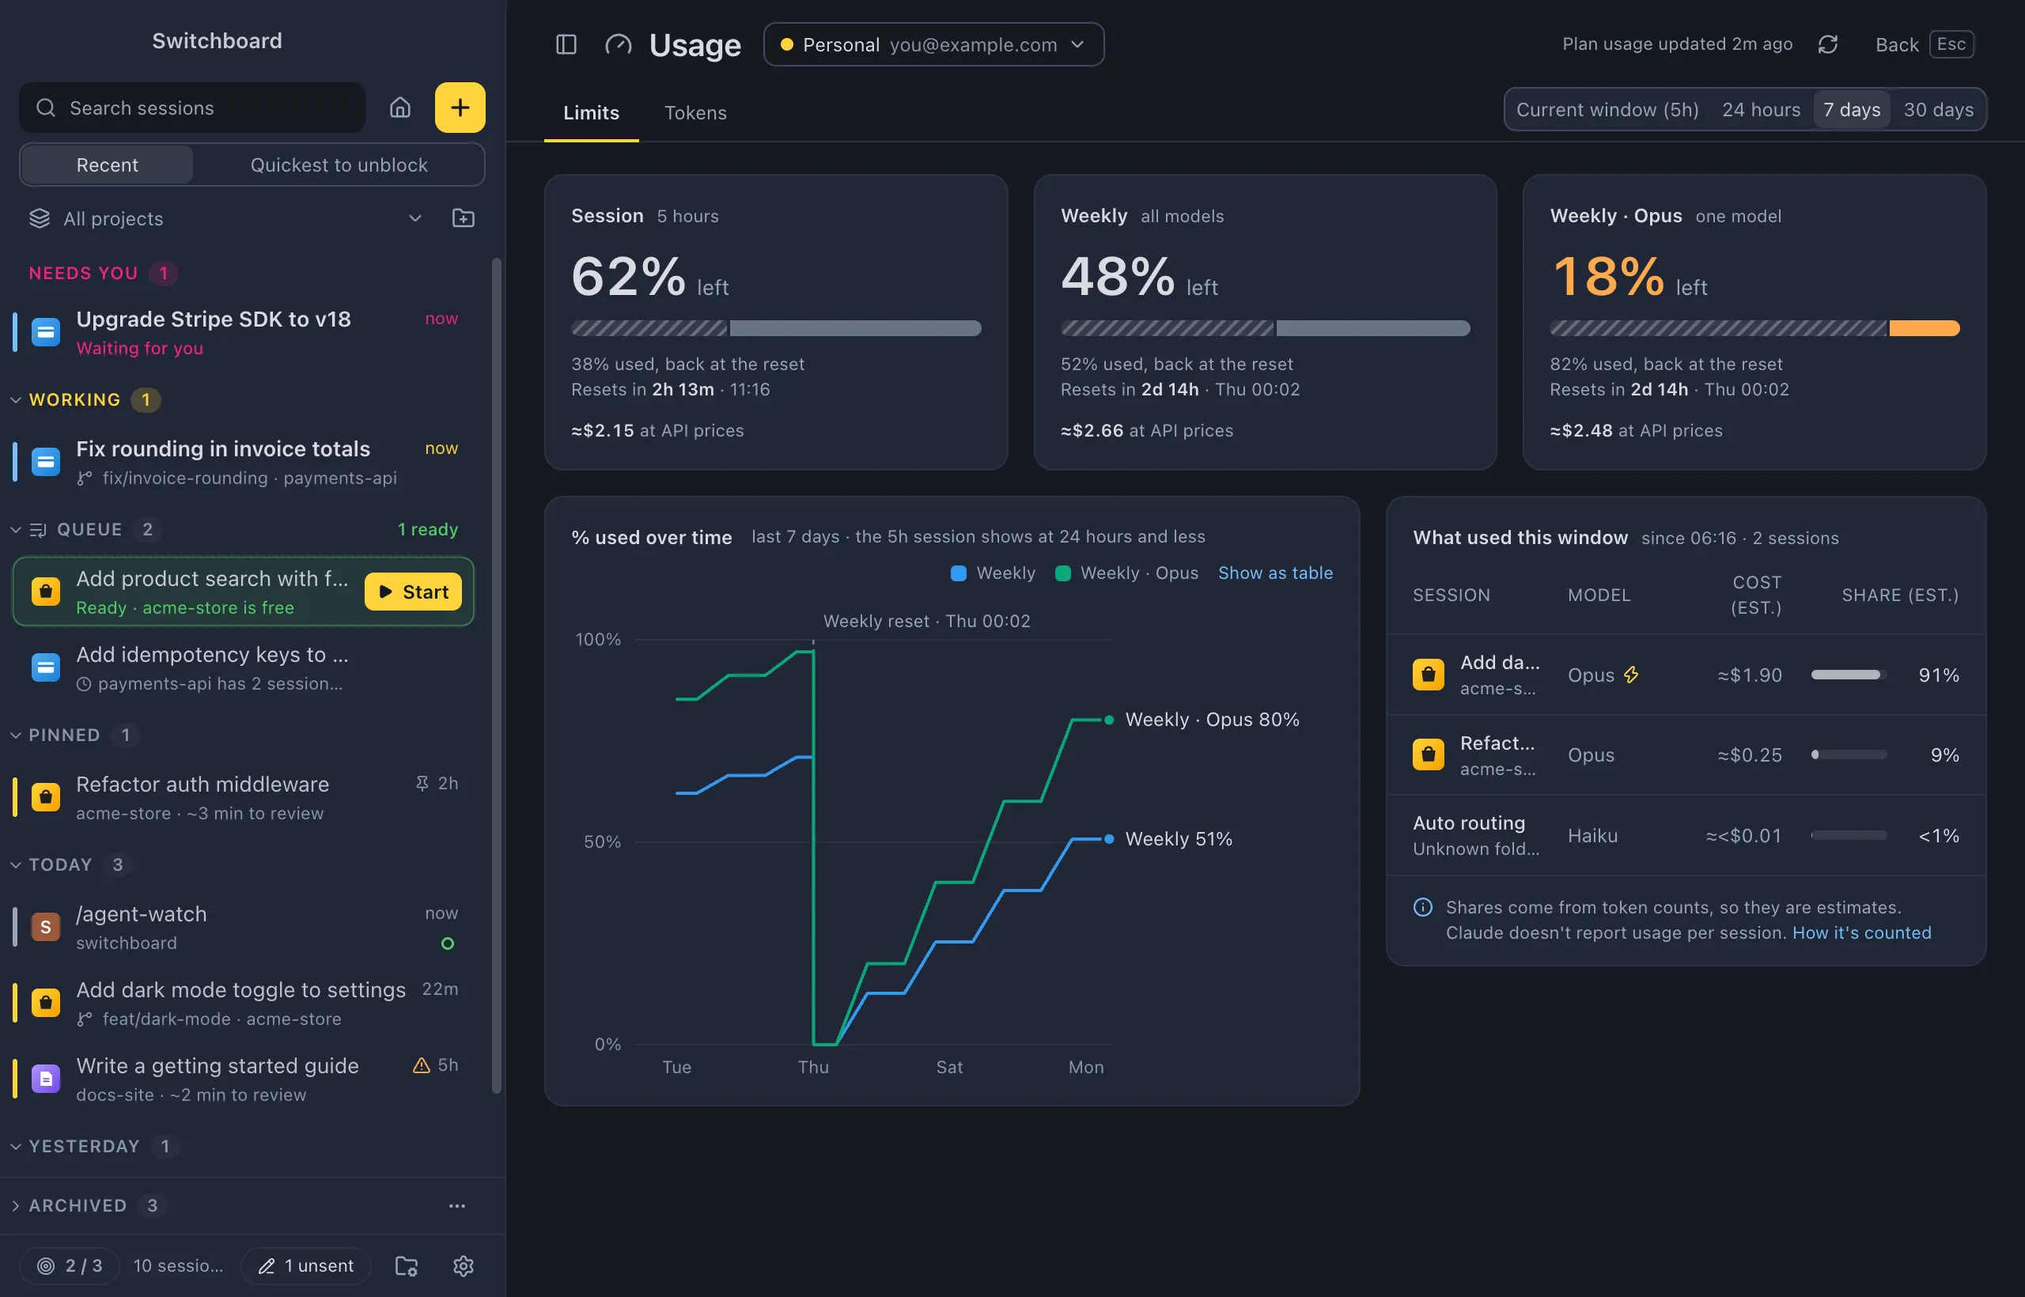Collapse the TODAY section
Image resolution: width=2025 pixels, height=1297 pixels.
click(15, 865)
